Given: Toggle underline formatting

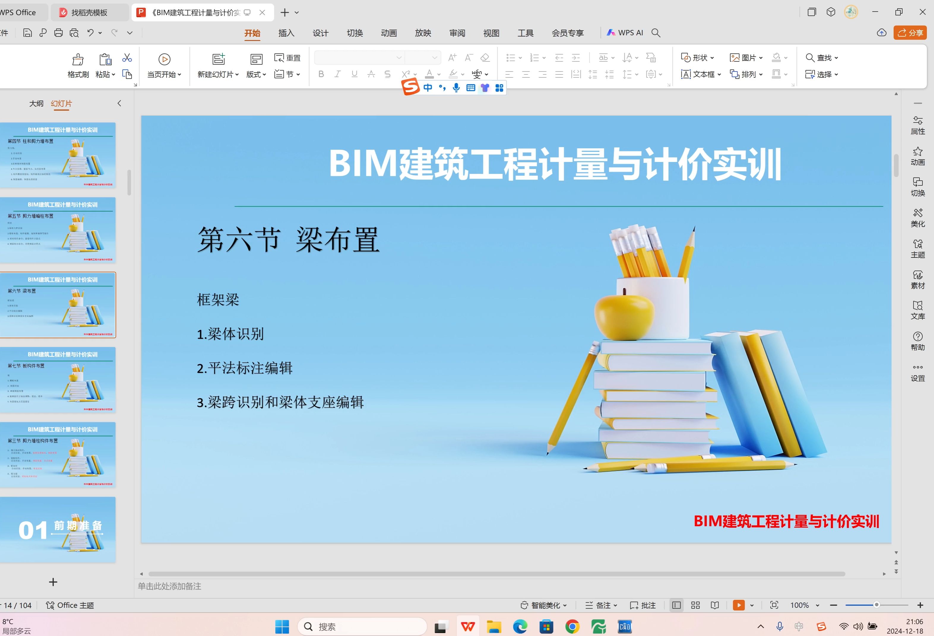Looking at the screenshot, I should [x=354, y=74].
